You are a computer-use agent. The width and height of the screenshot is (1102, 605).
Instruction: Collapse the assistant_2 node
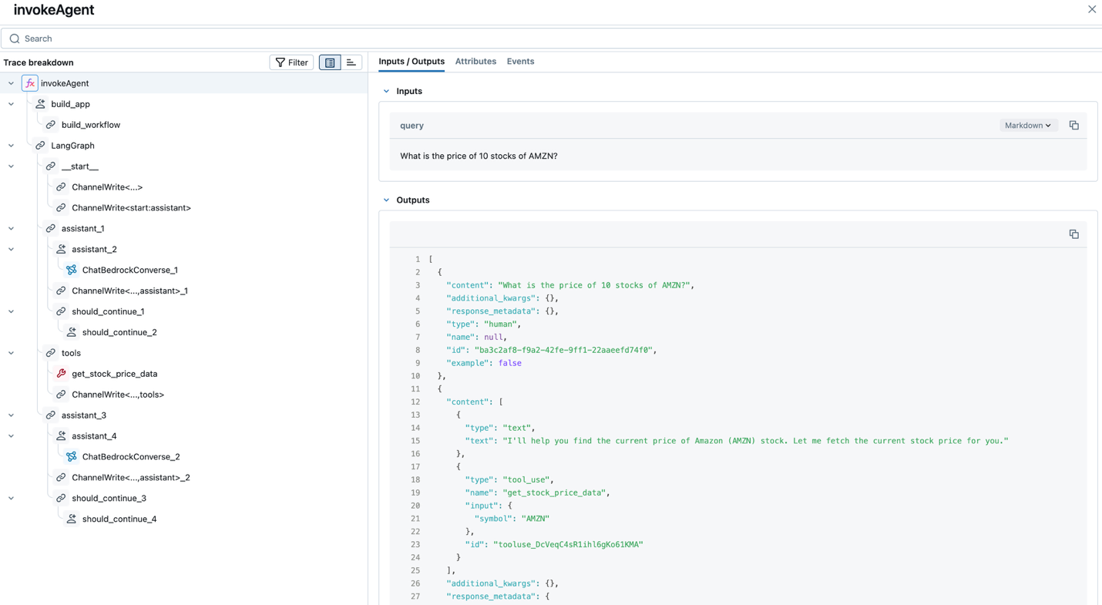(11, 250)
